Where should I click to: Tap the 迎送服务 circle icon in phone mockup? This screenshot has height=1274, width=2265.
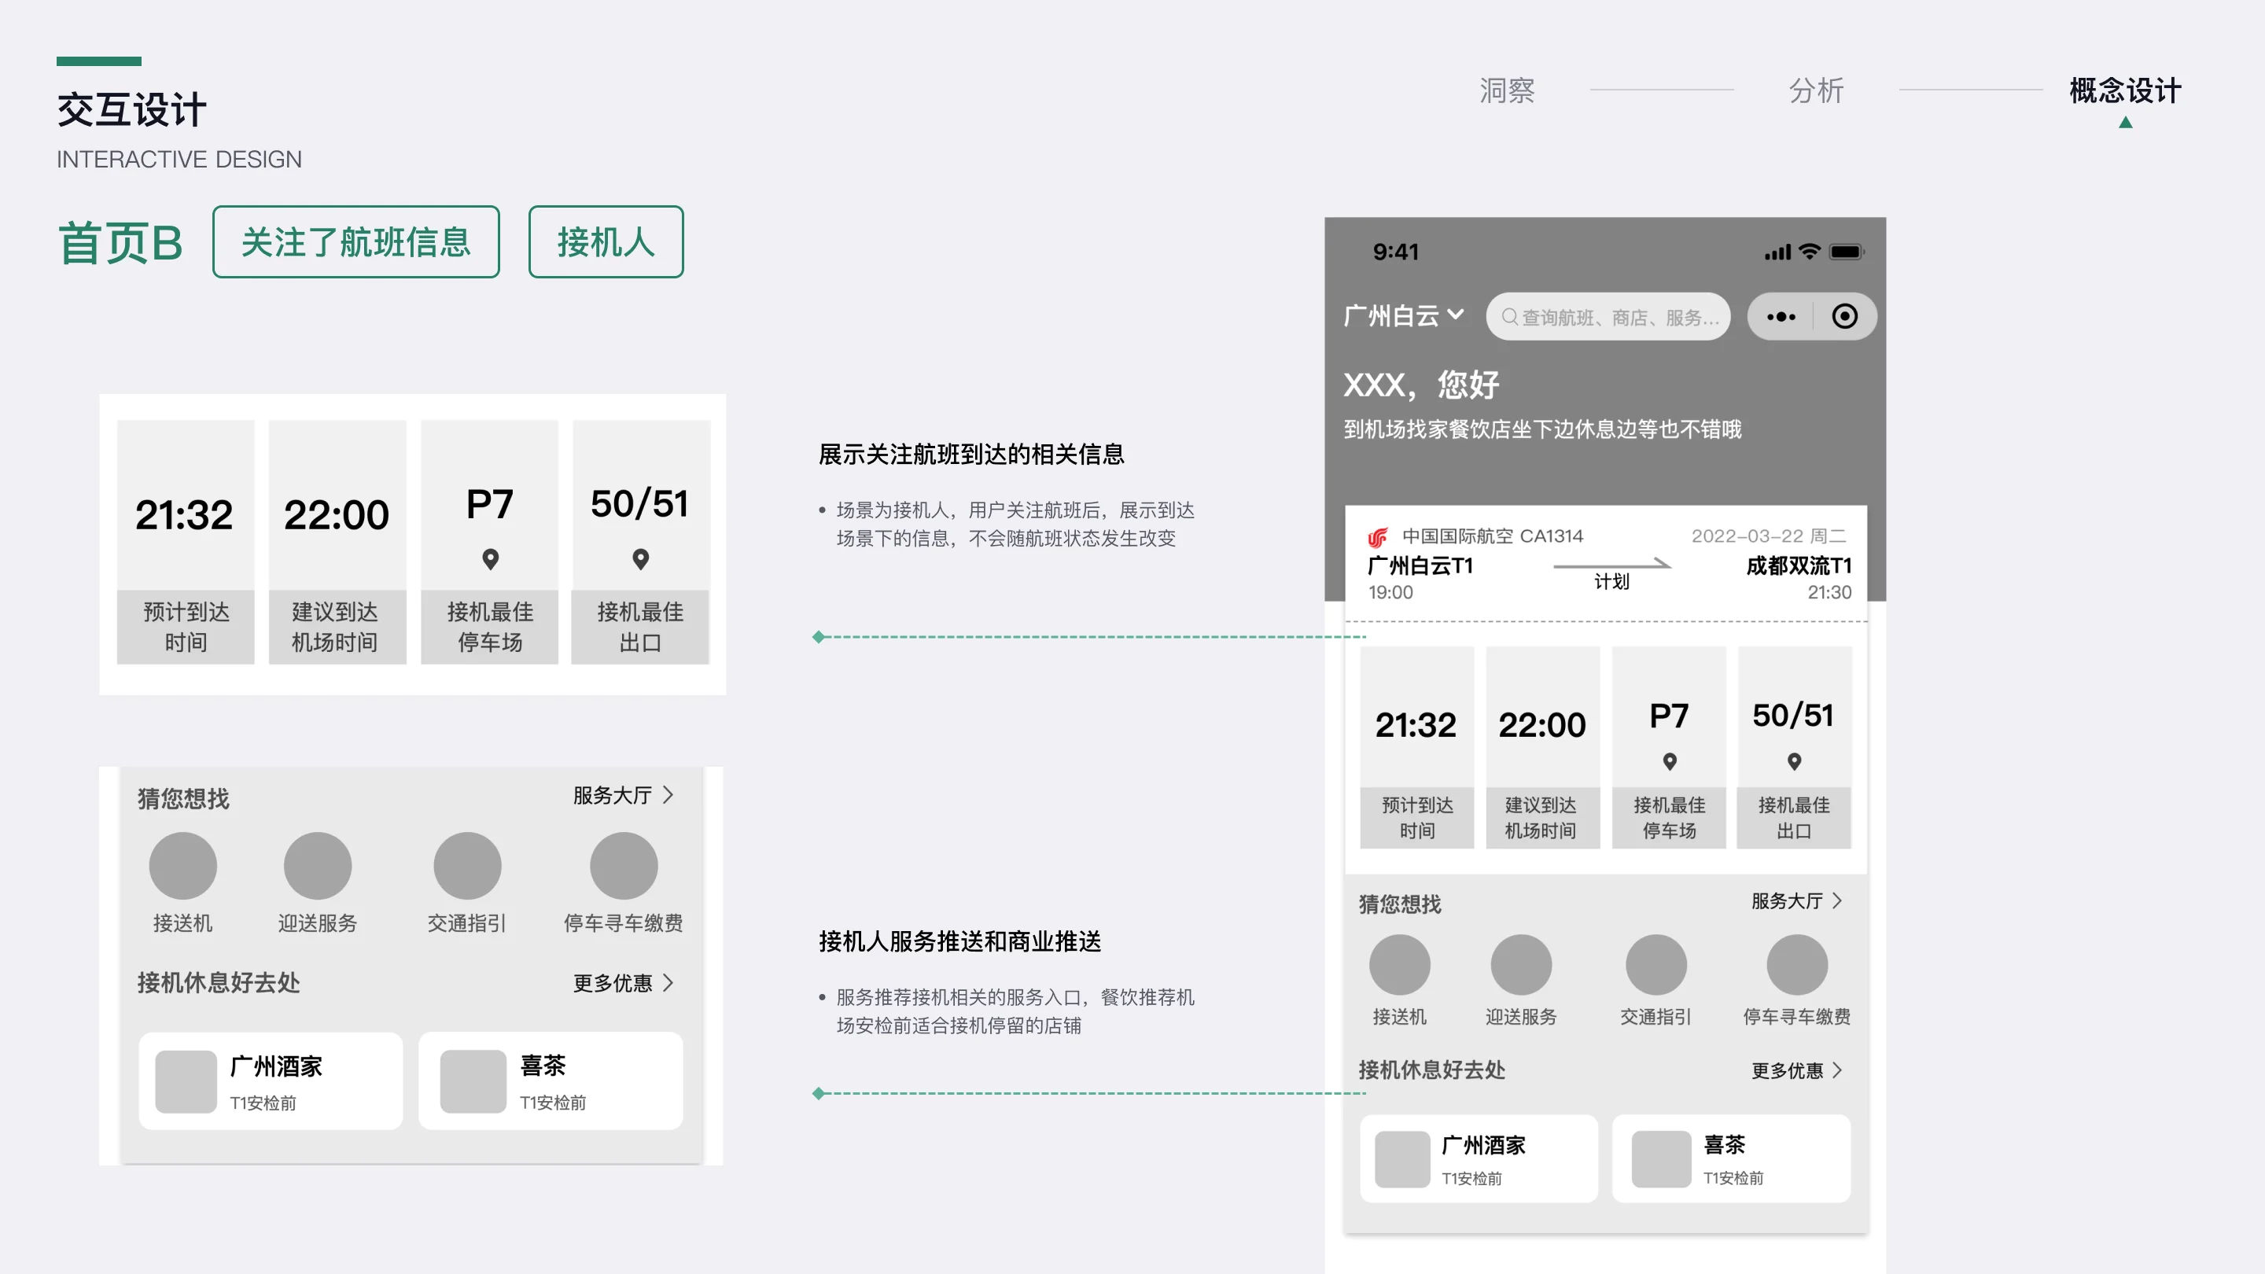point(1521,964)
